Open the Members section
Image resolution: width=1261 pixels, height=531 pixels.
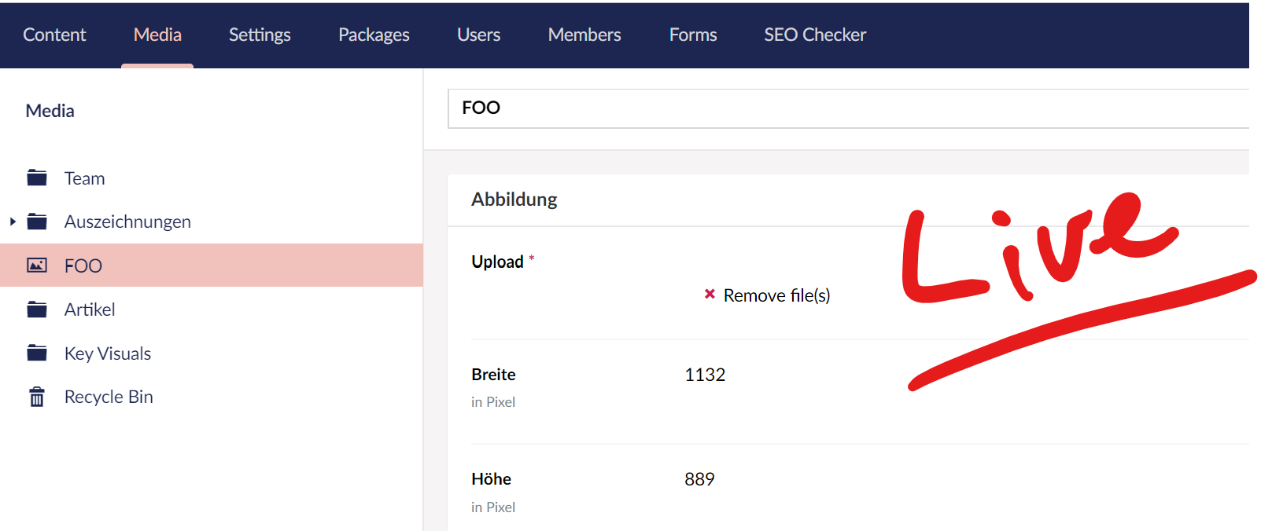[x=584, y=35]
